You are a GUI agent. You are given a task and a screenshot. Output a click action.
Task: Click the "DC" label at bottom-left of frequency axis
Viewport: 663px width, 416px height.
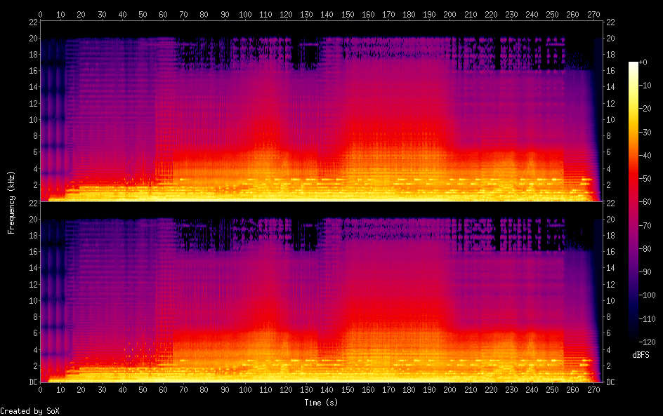[32, 382]
